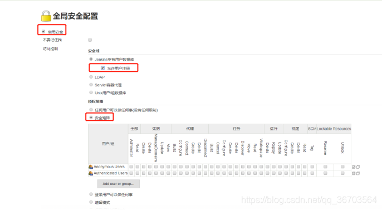Check ManageDomains for Authenticated Users
Viewport: 382px width, 210px height.
156,173
